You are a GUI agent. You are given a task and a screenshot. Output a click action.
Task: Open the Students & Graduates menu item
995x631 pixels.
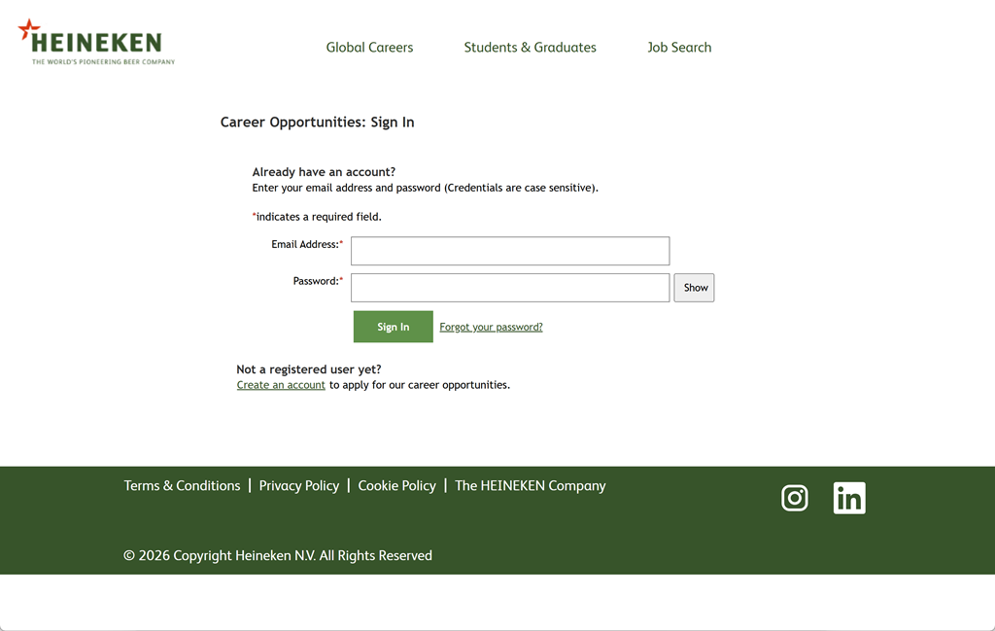[530, 48]
